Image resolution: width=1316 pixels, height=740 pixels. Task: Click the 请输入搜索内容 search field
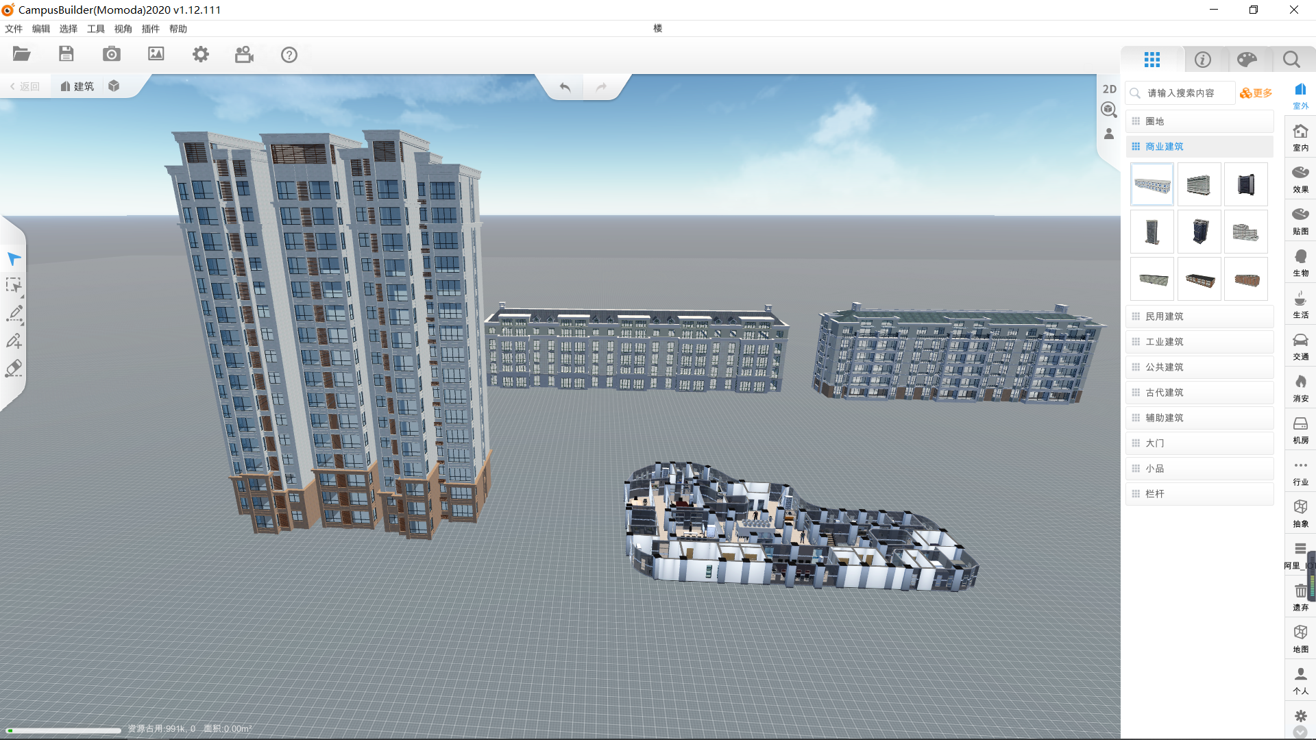[1180, 93]
